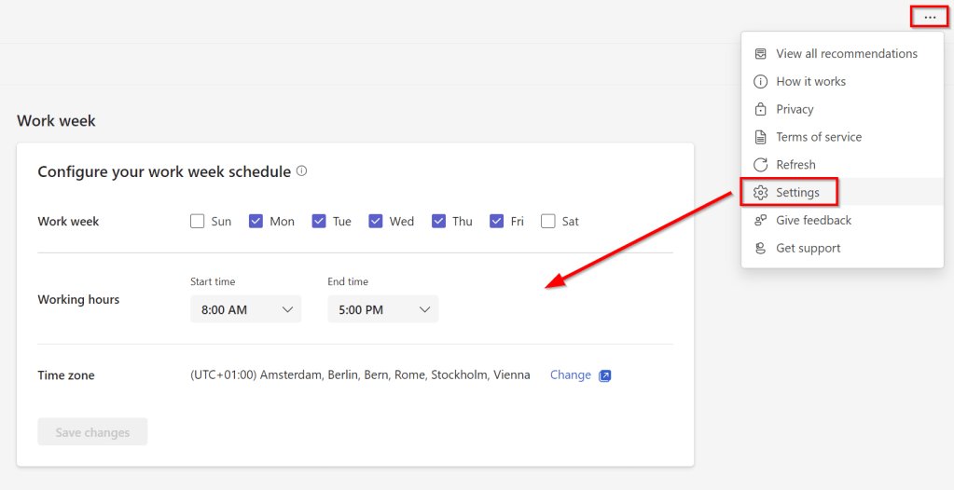Uncheck the Wed work day checkbox

pos(376,222)
